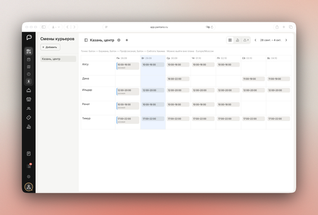Click the courier name Тимур

pos(86,118)
